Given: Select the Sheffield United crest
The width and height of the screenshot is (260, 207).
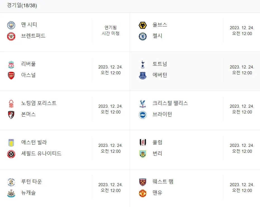Looking at the screenshot, I should click(11, 154).
